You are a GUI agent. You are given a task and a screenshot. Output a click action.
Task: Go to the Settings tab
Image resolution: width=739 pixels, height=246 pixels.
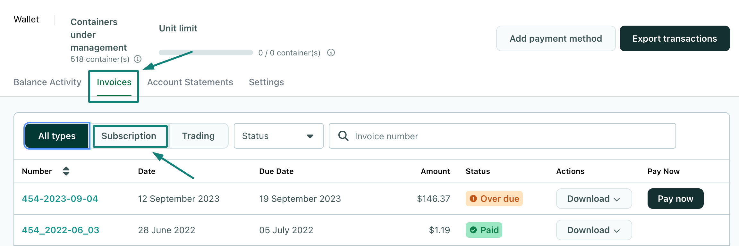point(266,82)
